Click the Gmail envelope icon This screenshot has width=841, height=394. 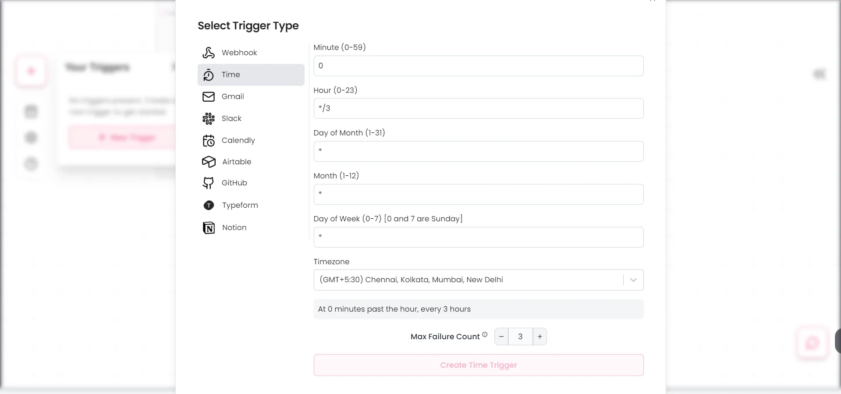coord(209,96)
